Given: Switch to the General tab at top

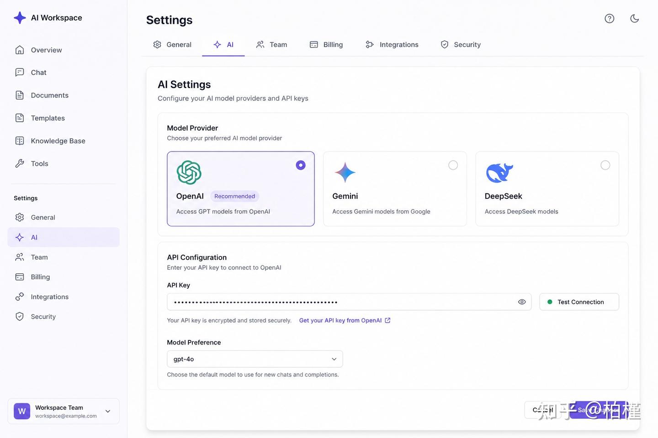Looking at the screenshot, I should coord(172,45).
